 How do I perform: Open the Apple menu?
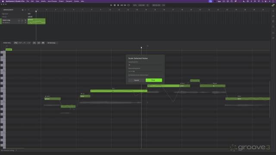3,1
